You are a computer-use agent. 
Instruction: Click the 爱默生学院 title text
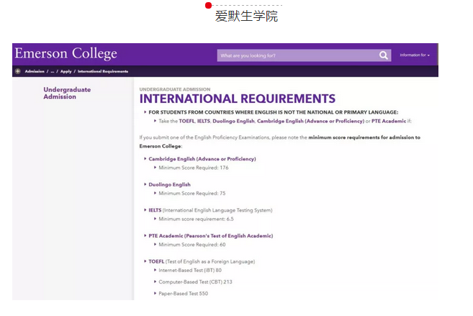pyautogui.click(x=246, y=16)
